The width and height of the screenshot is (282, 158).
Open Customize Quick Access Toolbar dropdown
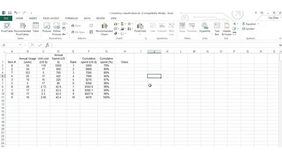31,13
